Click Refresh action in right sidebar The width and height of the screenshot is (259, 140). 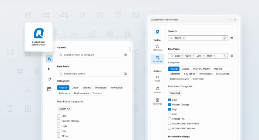tap(157, 90)
